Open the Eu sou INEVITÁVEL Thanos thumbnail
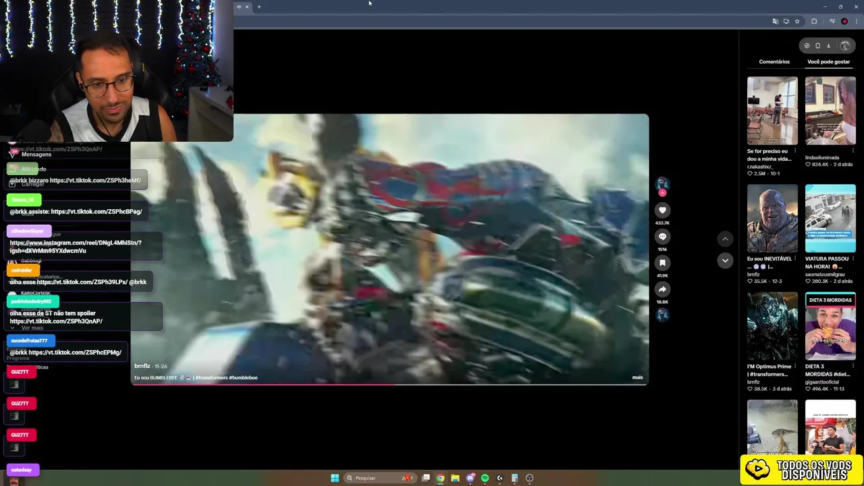The height and width of the screenshot is (486, 864). pos(772,219)
